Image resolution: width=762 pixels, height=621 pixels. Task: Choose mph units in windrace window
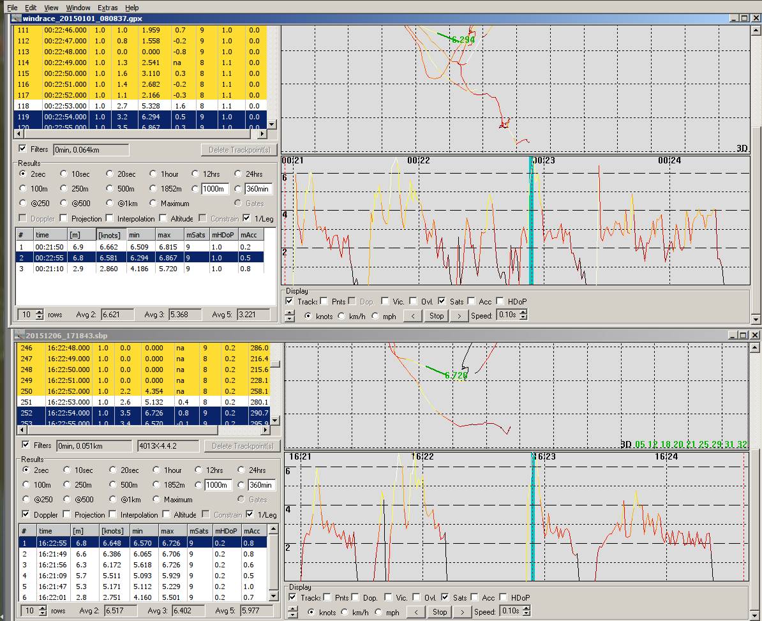pyautogui.click(x=376, y=316)
